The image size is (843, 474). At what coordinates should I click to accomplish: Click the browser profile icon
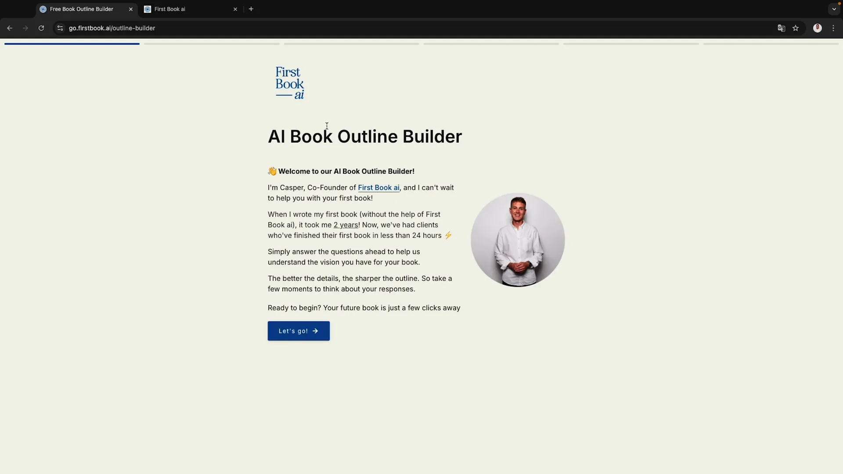click(x=817, y=28)
